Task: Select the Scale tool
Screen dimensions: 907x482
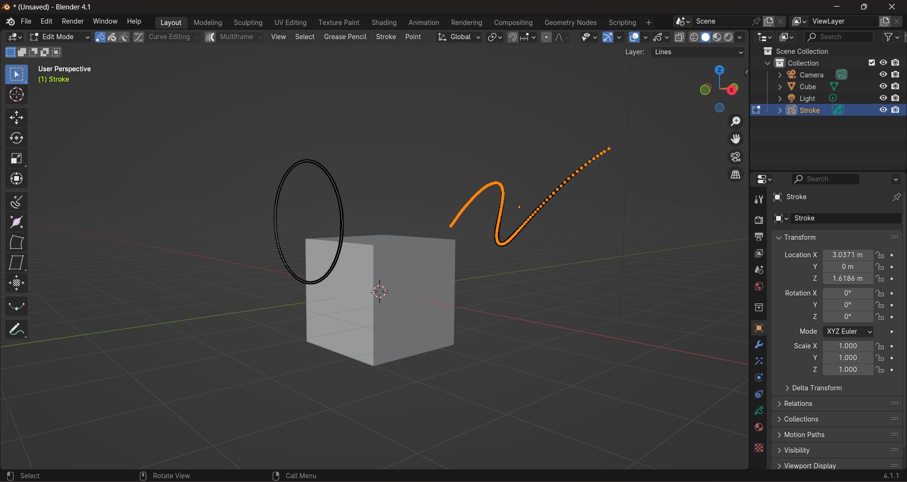Action: [x=17, y=159]
